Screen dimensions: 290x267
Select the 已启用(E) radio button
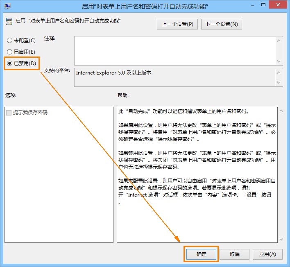pos(21,52)
